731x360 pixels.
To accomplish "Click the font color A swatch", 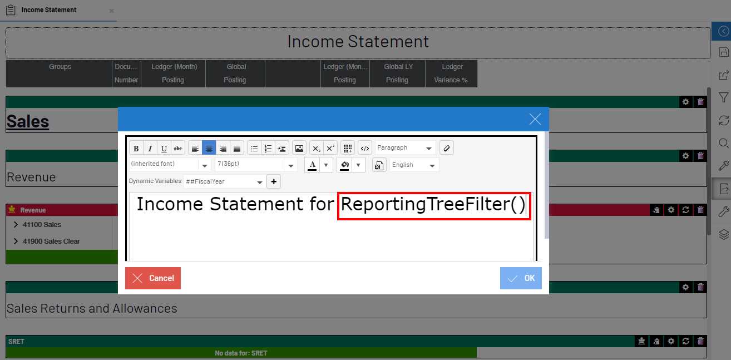I will click(x=313, y=165).
